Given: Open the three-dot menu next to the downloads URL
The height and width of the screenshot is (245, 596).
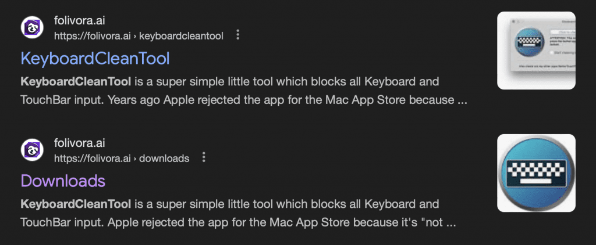Looking at the screenshot, I should pos(204,157).
